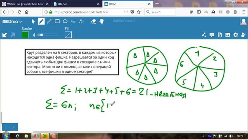
Task: Open the page actions three-dot menu
Action: coord(126,12)
